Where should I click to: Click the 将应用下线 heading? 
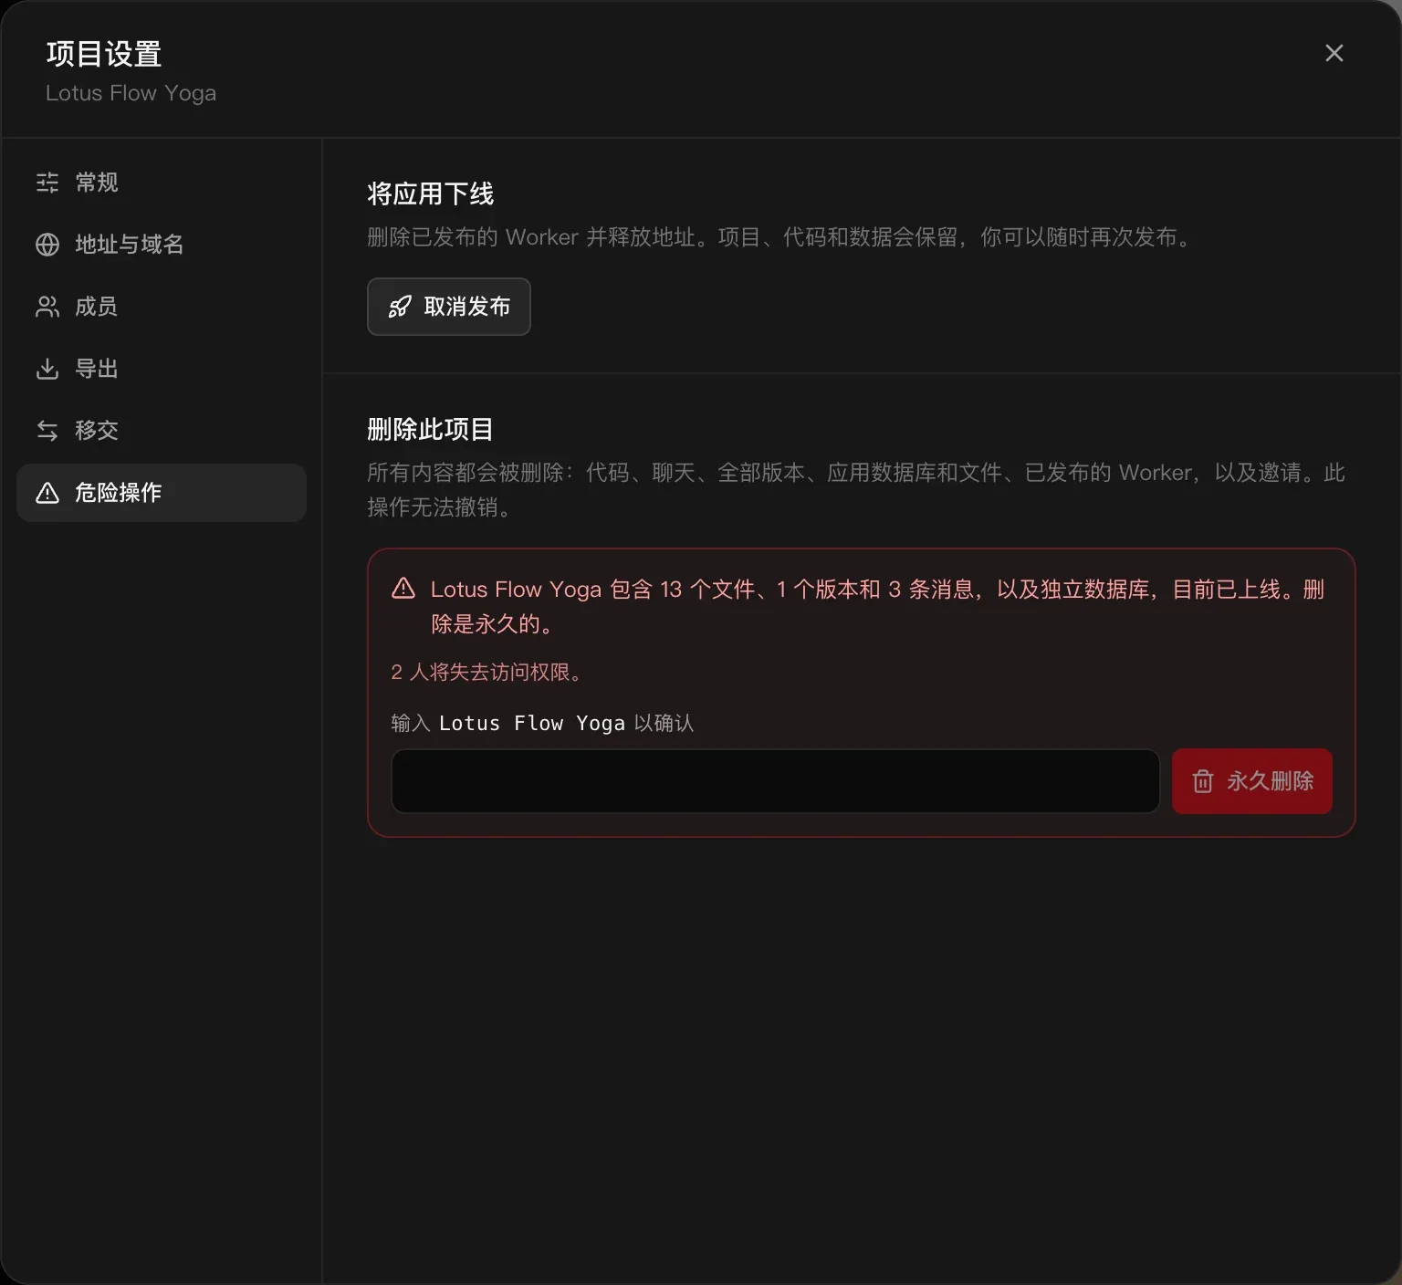[x=430, y=193]
